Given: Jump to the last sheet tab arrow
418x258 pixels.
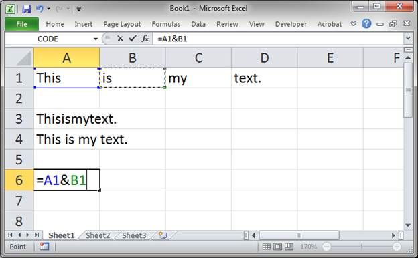Looking at the screenshot, I should [37, 235].
